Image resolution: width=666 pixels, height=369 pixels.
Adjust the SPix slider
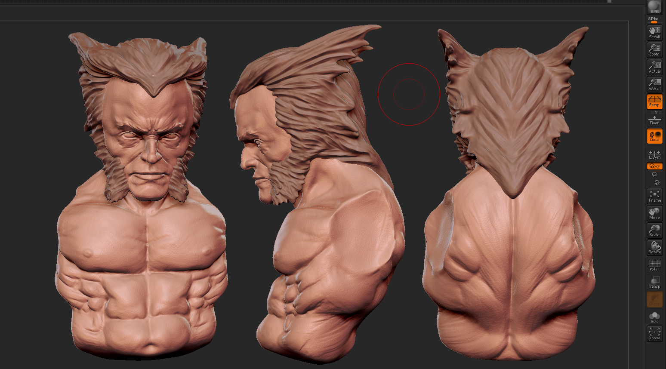(x=654, y=20)
